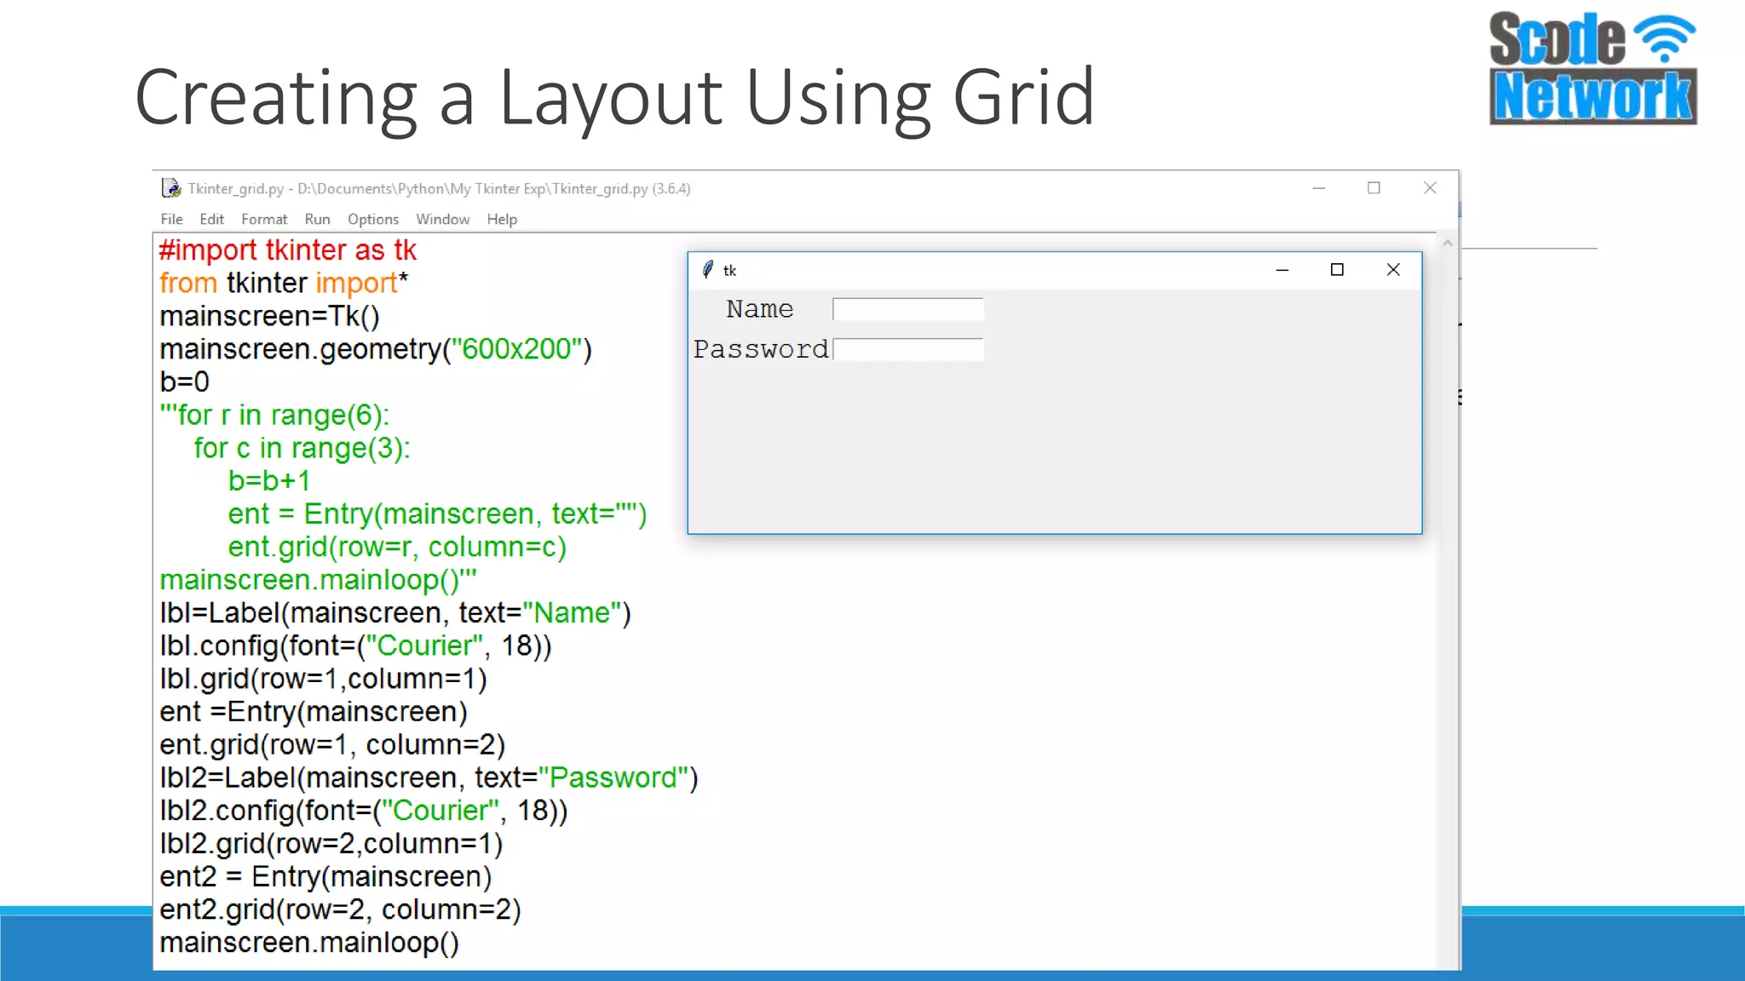
Task: Click the line 'ent.grid(row=1, column=2)'
Action: [x=332, y=745]
